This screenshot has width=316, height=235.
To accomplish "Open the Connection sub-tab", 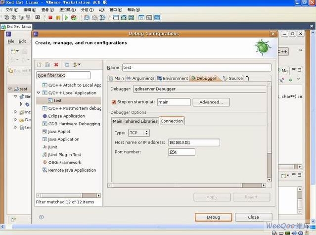I will 172,121.
